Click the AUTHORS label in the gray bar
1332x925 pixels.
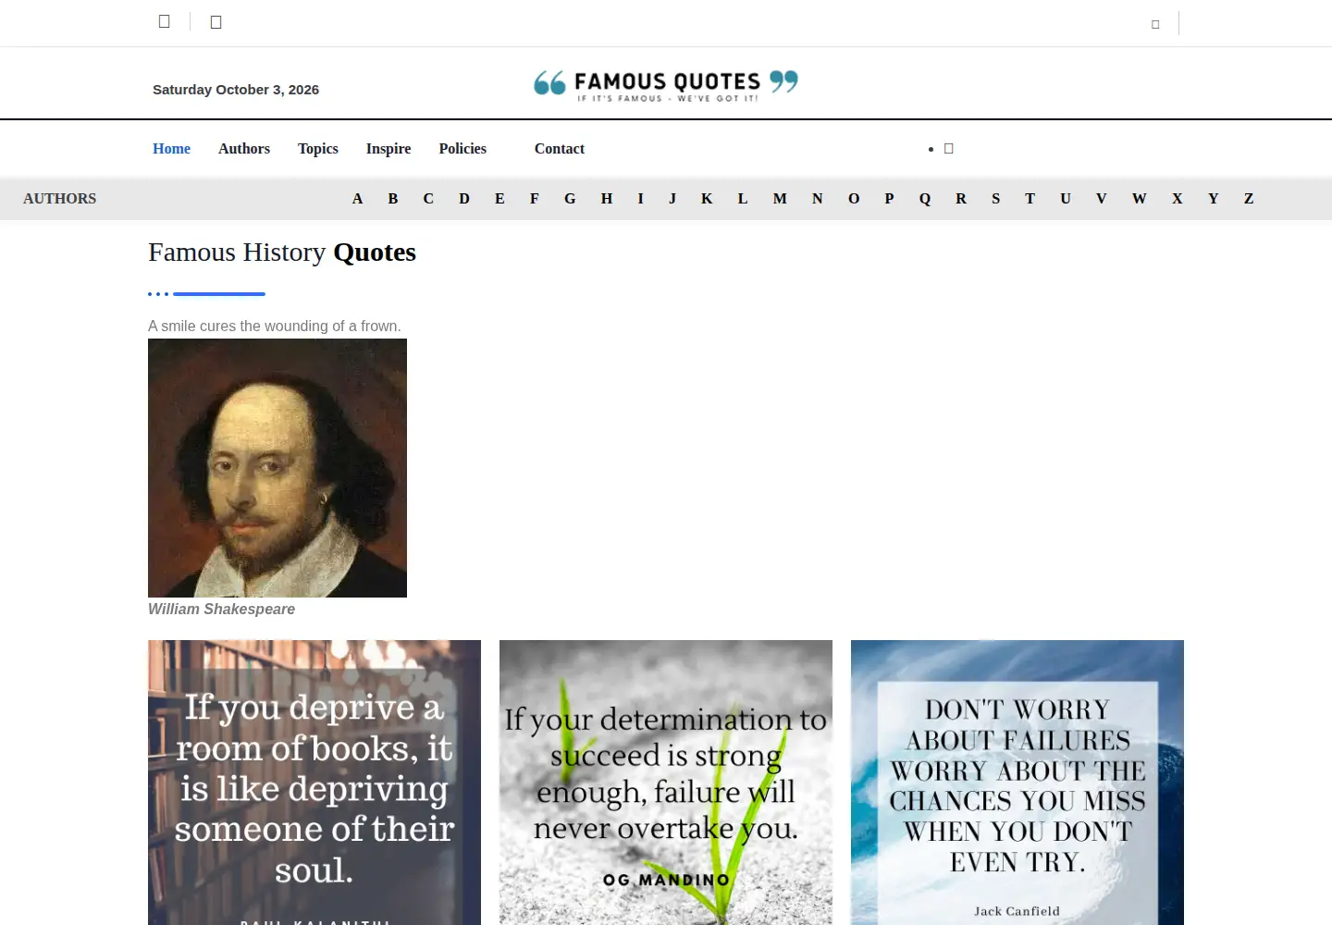[60, 199]
